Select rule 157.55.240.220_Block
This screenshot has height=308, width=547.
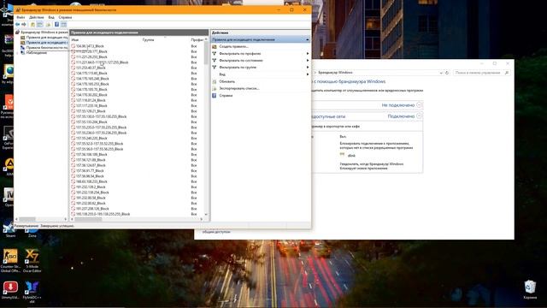[x=91, y=139]
